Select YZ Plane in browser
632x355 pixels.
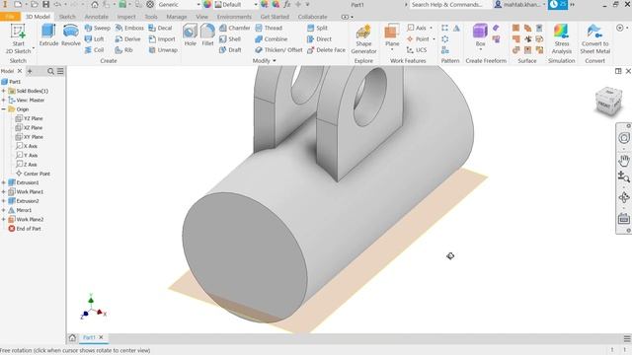click(29, 118)
